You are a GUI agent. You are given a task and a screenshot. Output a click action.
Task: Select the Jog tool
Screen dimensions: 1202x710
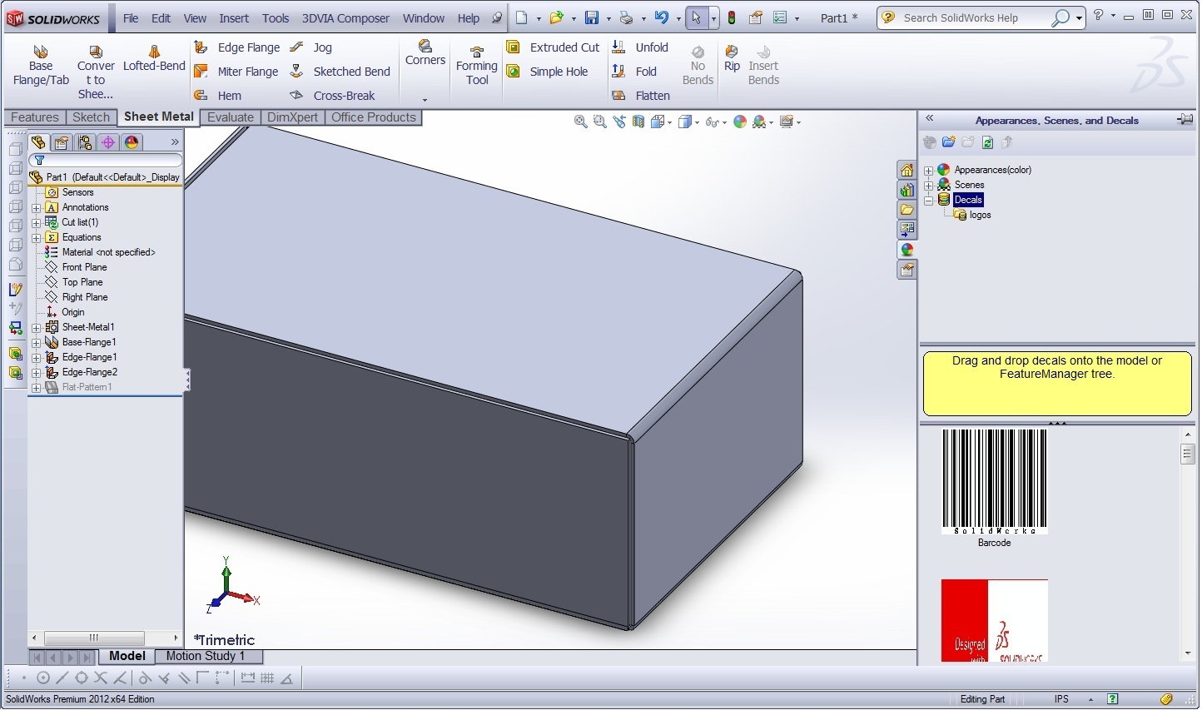click(x=311, y=47)
